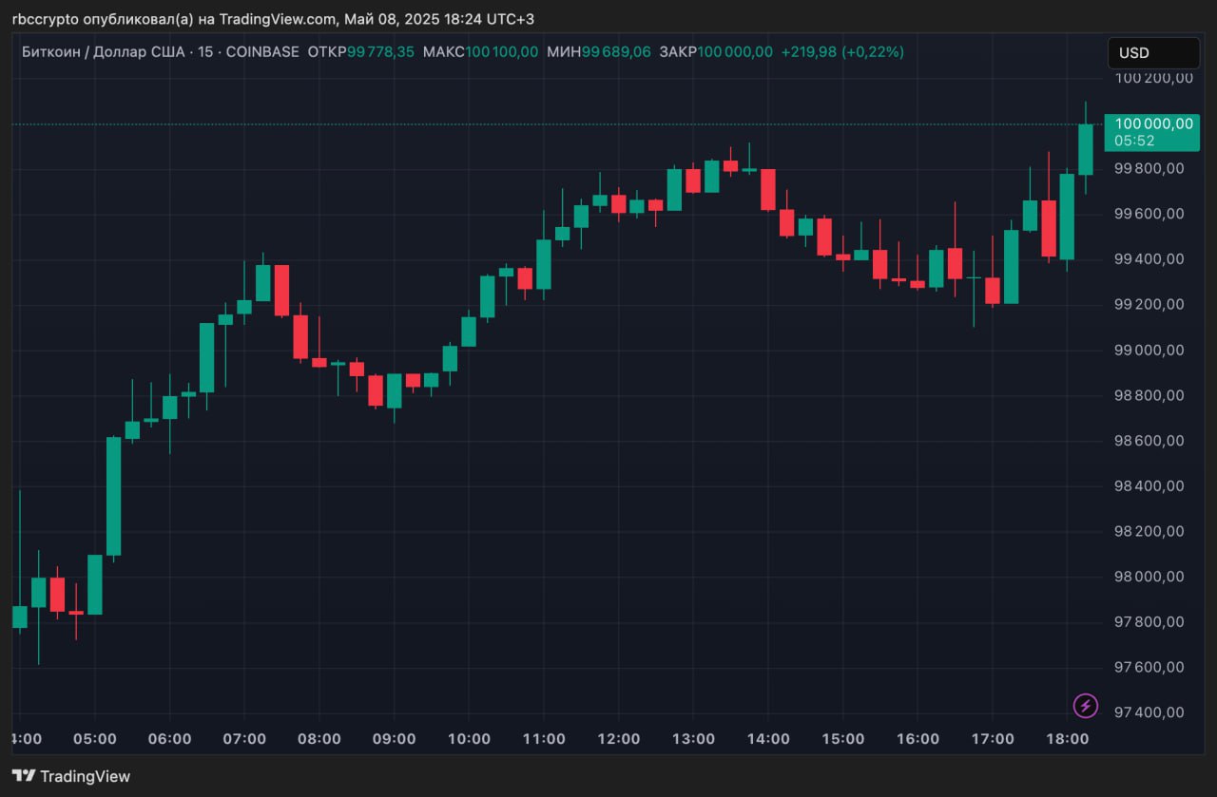Click the 05:00 time axis label
This screenshot has height=797, width=1217.
click(94, 739)
